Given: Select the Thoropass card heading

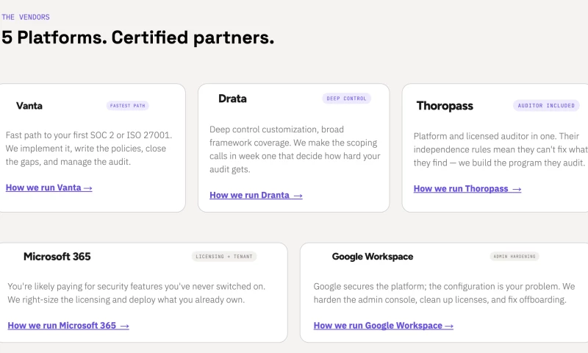Looking at the screenshot, I should coord(445,106).
